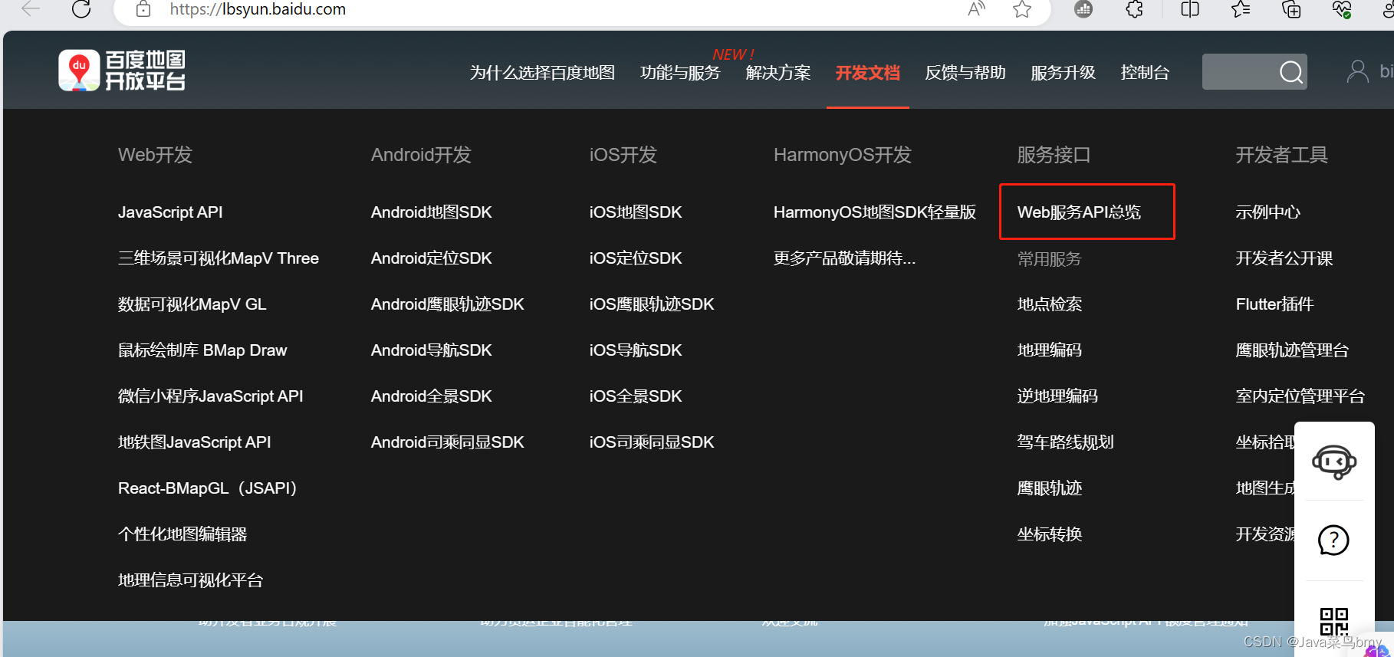1394x657 pixels.
Task: Open 地理信息可视化平台 link
Action: (x=190, y=580)
